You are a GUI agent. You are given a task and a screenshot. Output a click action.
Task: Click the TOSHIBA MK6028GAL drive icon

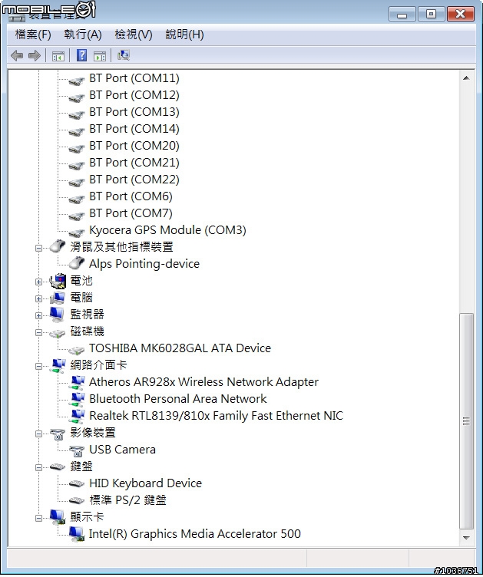[77, 350]
